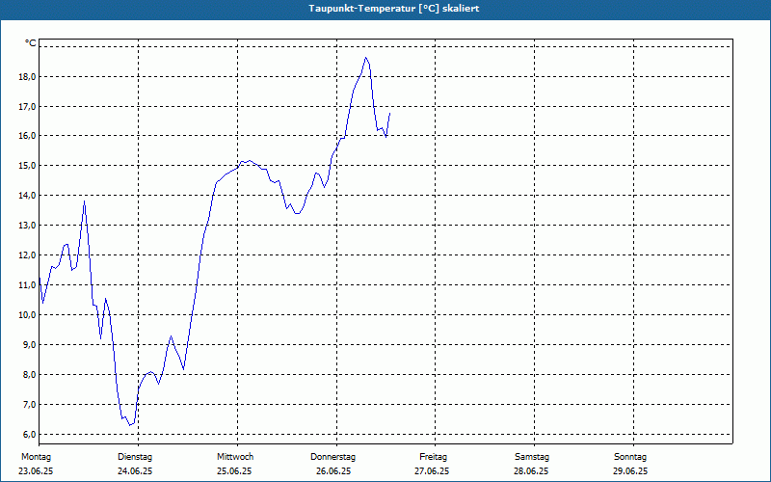Click the 15,0 axis value
Viewport: 771px width, 482px height.
tap(28, 166)
